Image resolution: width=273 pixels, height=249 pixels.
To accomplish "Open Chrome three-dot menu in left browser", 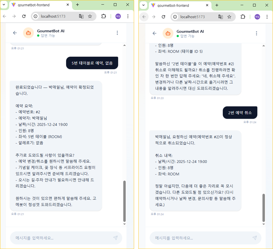I will (x=128, y=16).
